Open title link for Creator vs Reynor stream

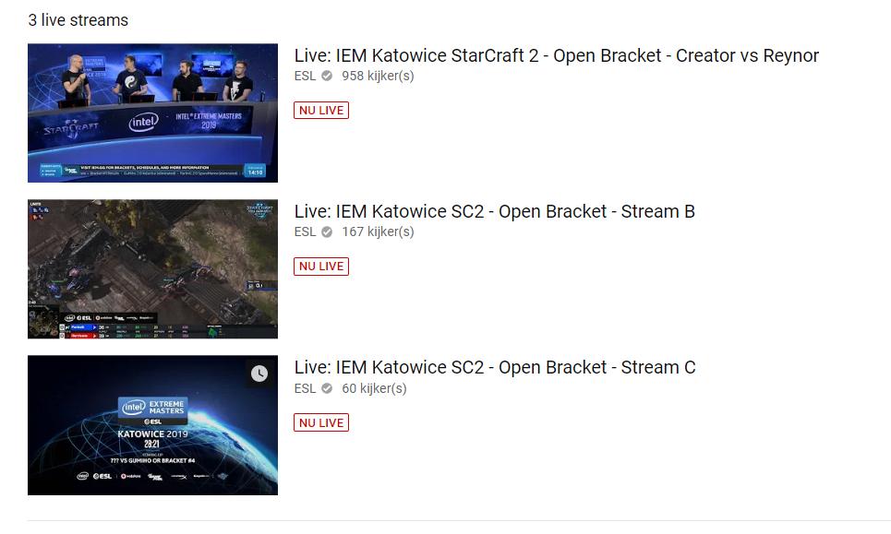(x=557, y=55)
